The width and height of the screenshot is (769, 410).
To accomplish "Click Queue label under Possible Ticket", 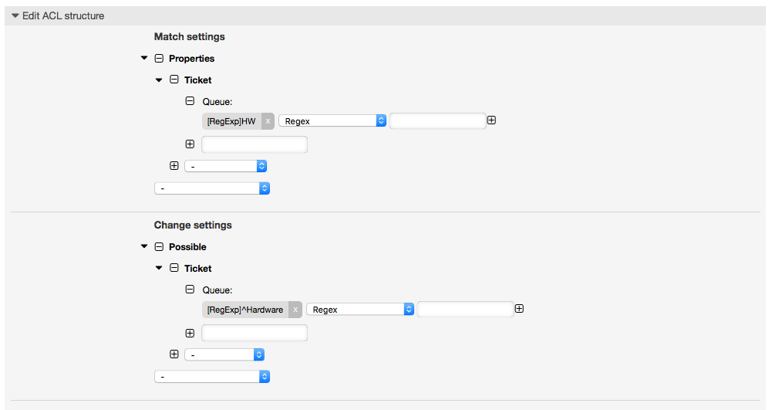I will (218, 290).
